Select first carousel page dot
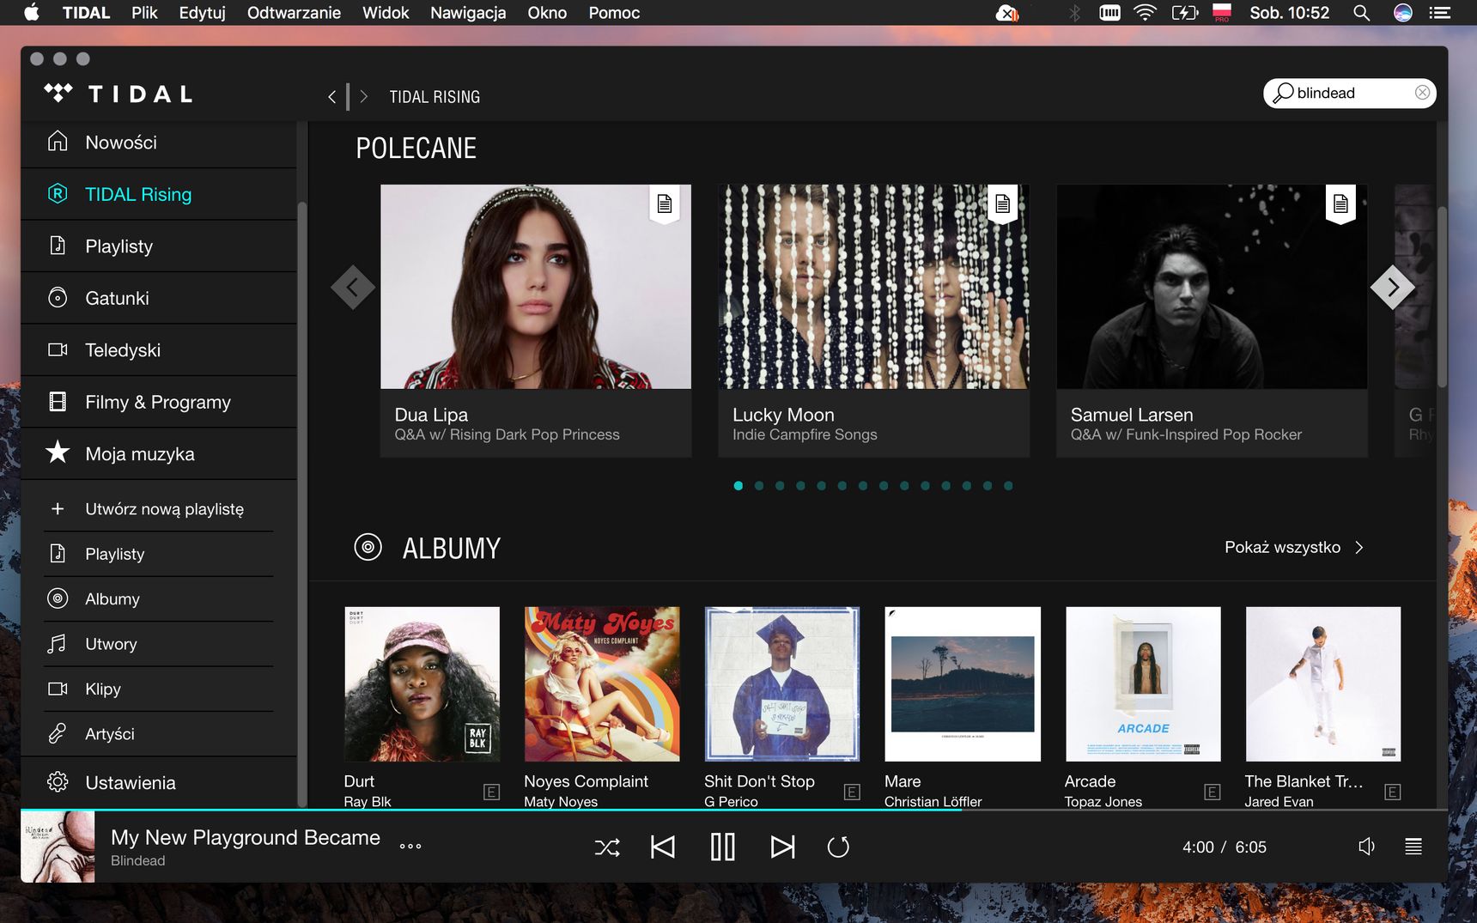Screen dimensions: 1477x923 click(x=738, y=486)
